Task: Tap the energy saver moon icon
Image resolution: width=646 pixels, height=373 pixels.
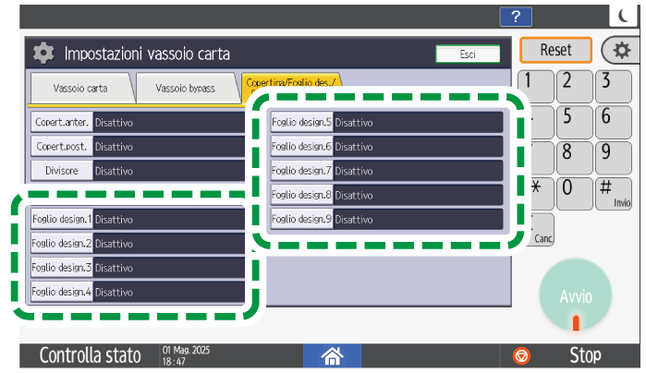Action: 624,16
